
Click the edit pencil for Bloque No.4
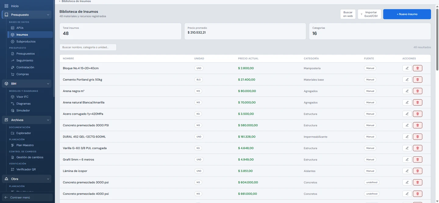[x=407, y=68]
